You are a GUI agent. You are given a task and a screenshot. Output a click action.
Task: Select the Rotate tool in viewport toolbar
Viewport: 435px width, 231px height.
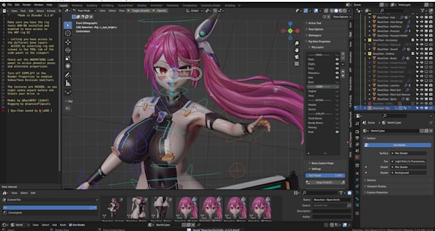pyautogui.click(x=68, y=50)
